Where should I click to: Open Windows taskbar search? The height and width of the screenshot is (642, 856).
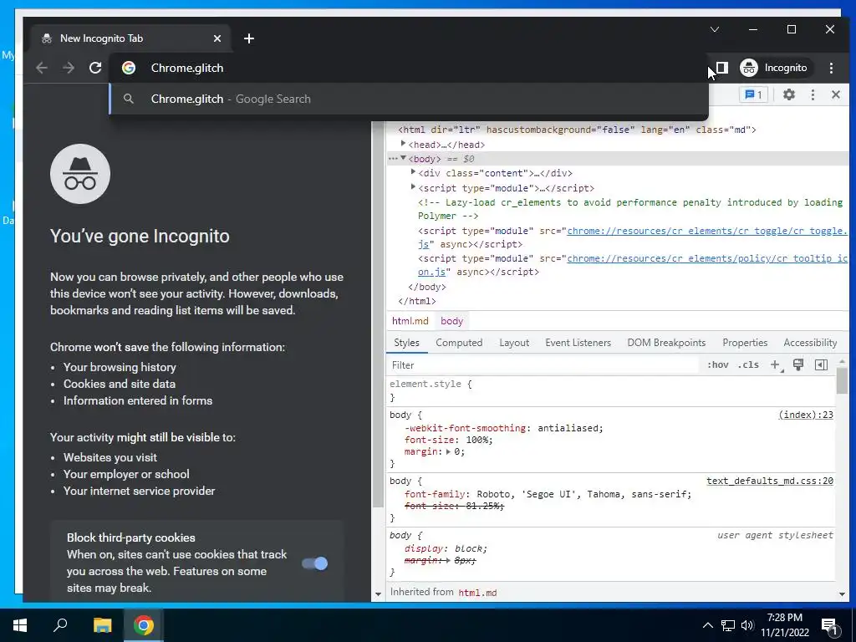click(x=60, y=625)
